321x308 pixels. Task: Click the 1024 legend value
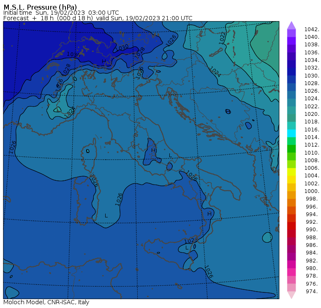tap(312, 99)
